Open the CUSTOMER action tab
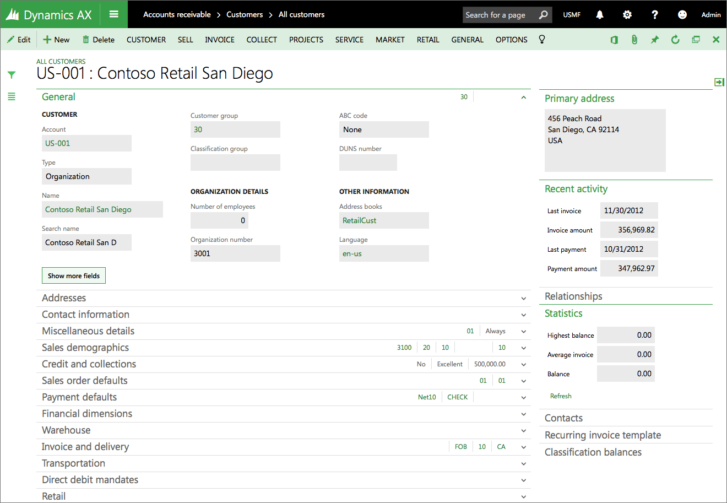Image resolution: width=727 pixels, height=503 pixels. point(146,40)
